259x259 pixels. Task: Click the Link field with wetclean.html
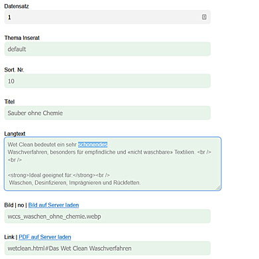[107, 248]
